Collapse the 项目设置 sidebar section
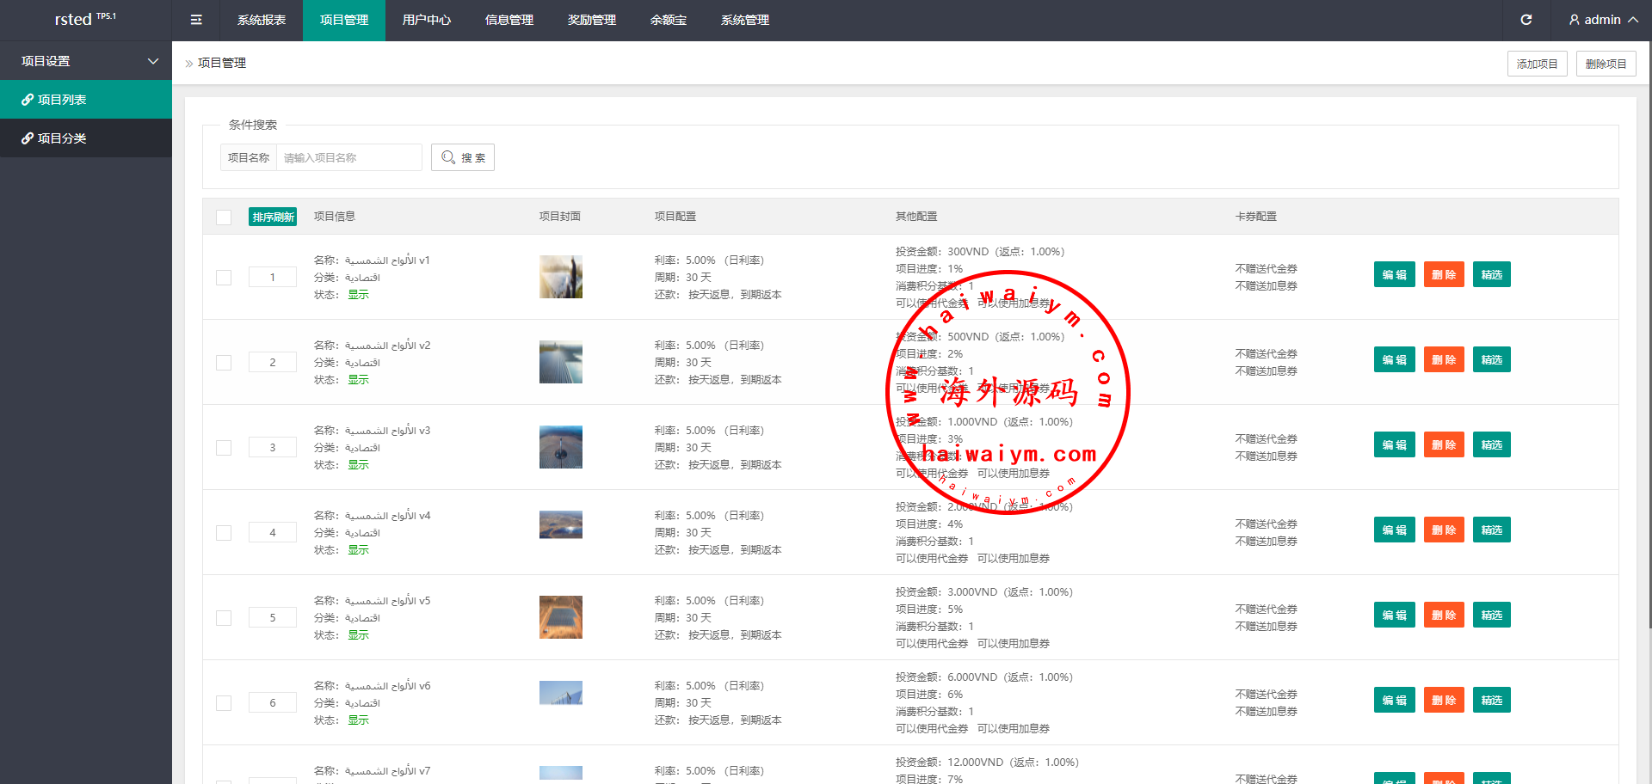The image size is (1652, 784). [153, 61]
